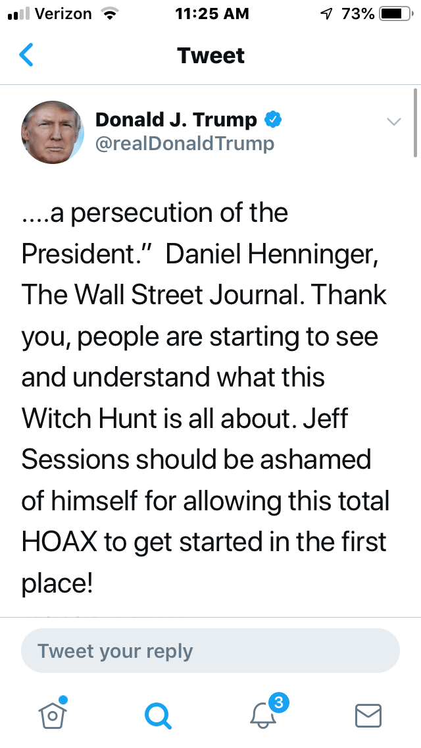Image resolution: width=421 pixels, height=748 pixels.
Task: Tap the battery icon in status bar
Action: [x=395, y=14]
